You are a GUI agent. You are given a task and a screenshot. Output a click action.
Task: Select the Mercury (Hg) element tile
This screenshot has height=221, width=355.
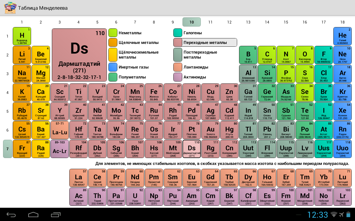[x=229, y=130]
